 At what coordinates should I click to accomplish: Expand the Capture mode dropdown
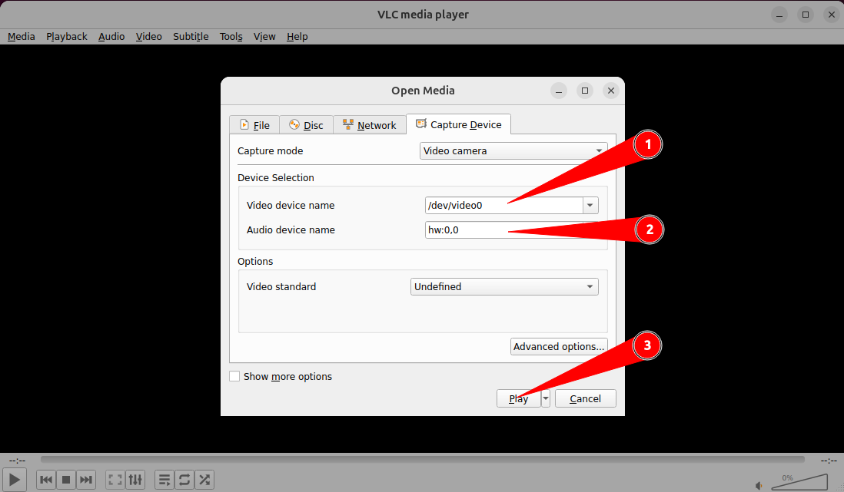(x=513, y=151)
